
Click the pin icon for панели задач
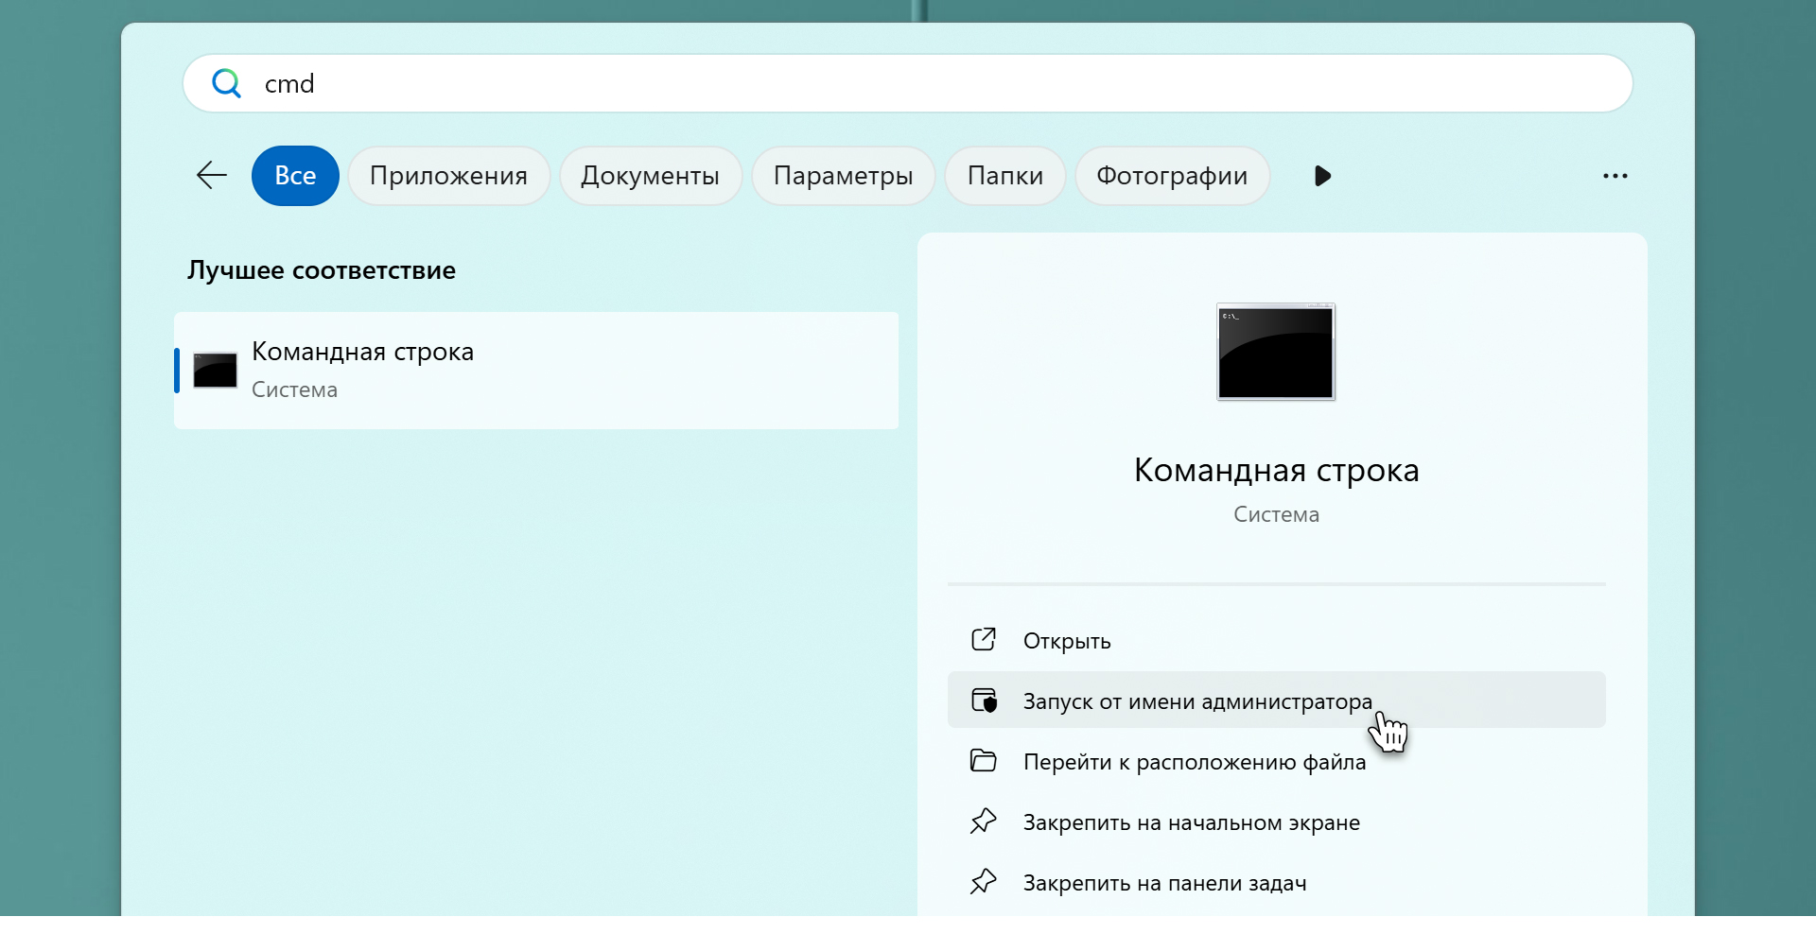[984, 882]
